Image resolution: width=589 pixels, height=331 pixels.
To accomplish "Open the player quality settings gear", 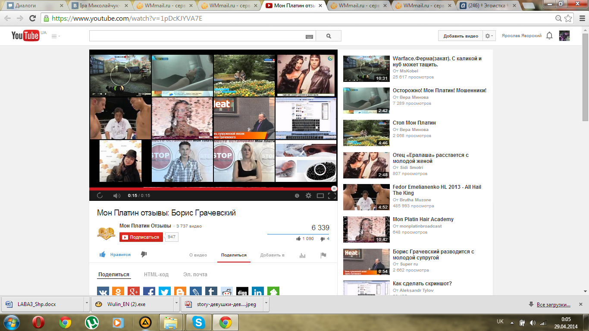I will coord(308,195).
